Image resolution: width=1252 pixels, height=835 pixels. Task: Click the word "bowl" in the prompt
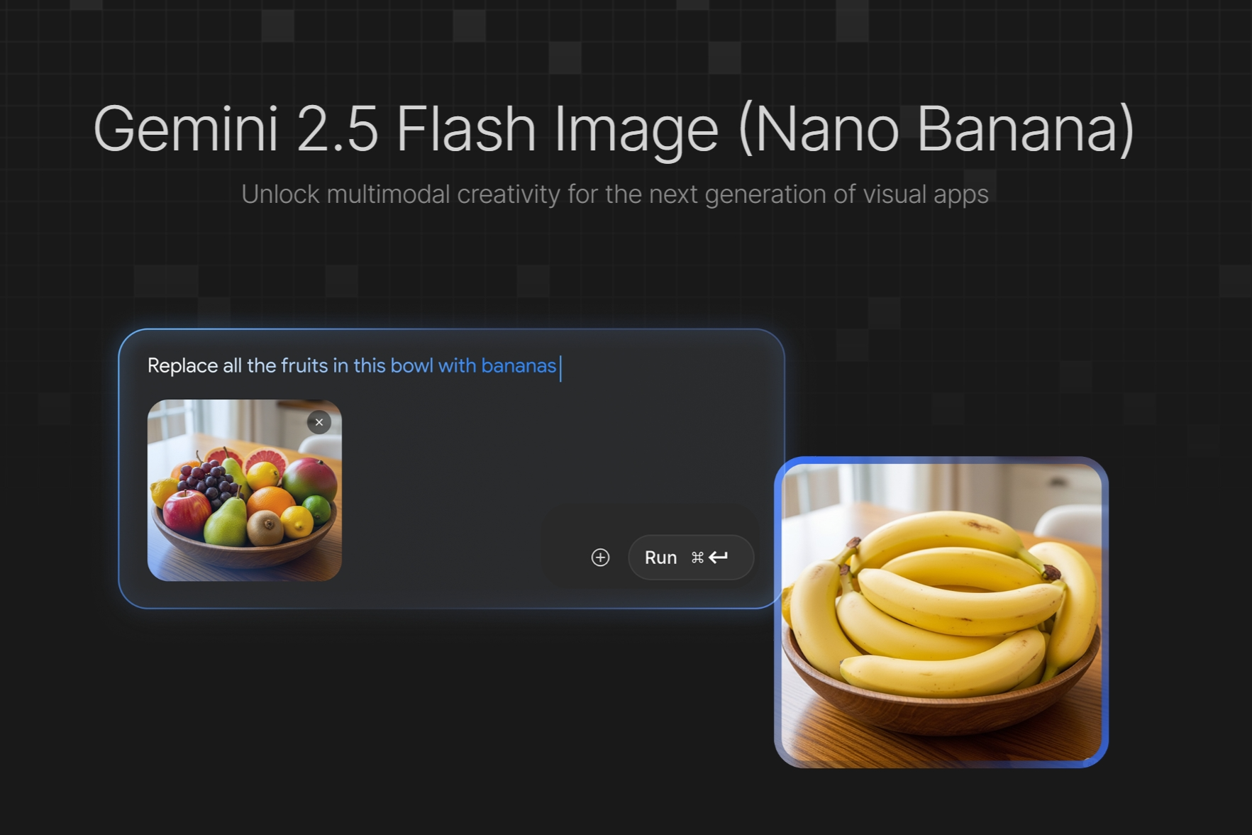coord(411,366)
